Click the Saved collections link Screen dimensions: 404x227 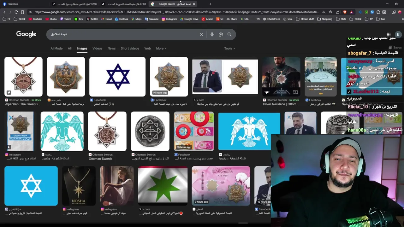click(395, 47)
